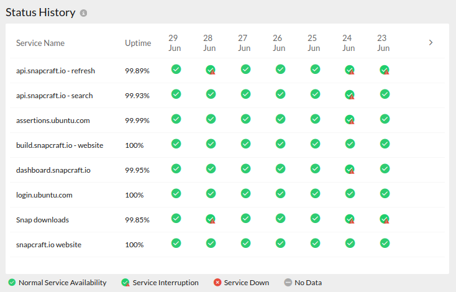456x292 pixels.
Task: Select build.snapcraft.io - website service name
Action: [x=60, y=145]
